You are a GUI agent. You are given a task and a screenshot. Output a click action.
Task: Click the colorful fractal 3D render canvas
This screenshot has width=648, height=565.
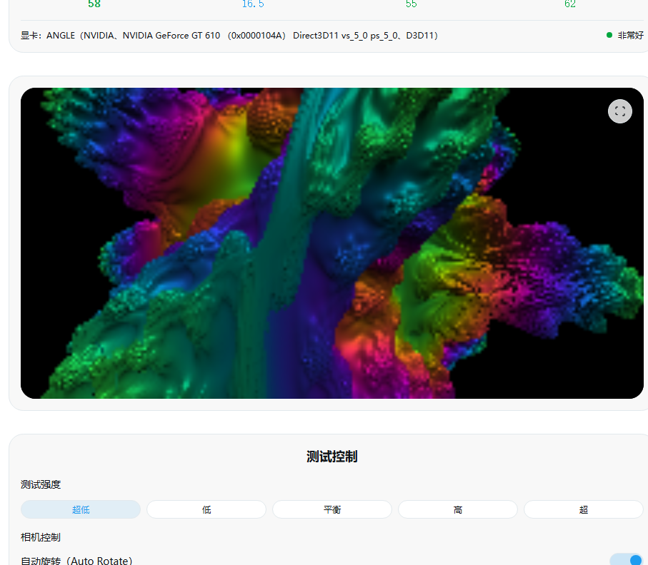pyautogui.click(x=332, y=243)
